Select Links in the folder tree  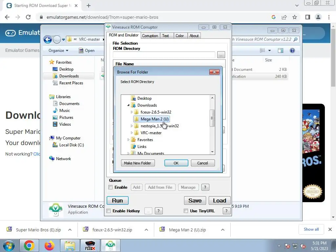pyautogui.click(x=139, y=147)
